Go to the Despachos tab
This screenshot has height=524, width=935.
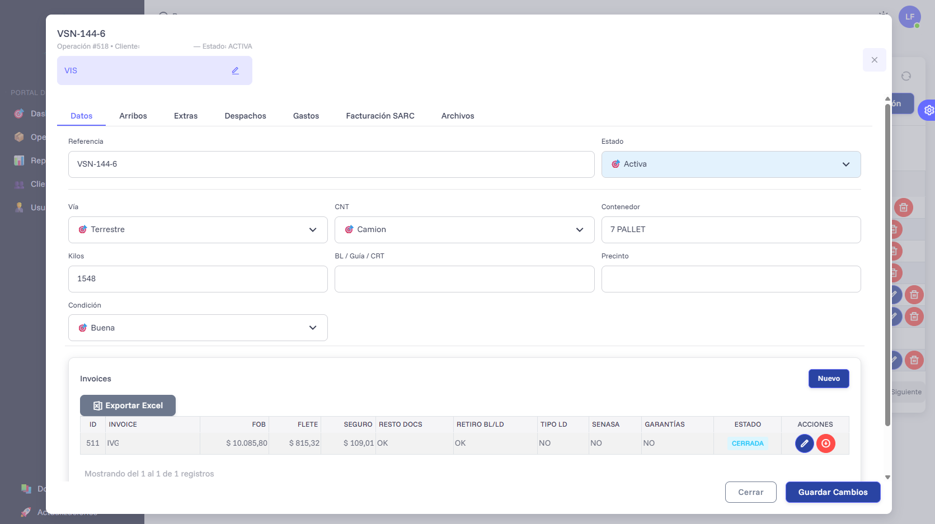[246, 116]
